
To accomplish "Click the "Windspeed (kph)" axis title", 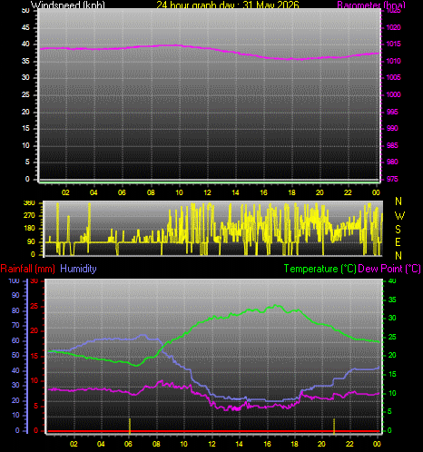I will pyautogui.click(x=68, y=5).
